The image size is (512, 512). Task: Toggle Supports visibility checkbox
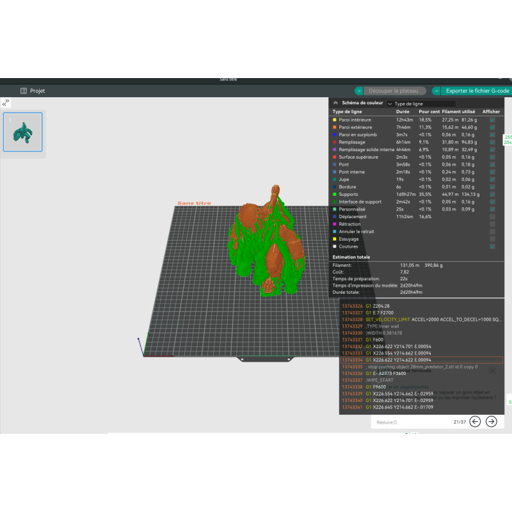coord(492,195)
